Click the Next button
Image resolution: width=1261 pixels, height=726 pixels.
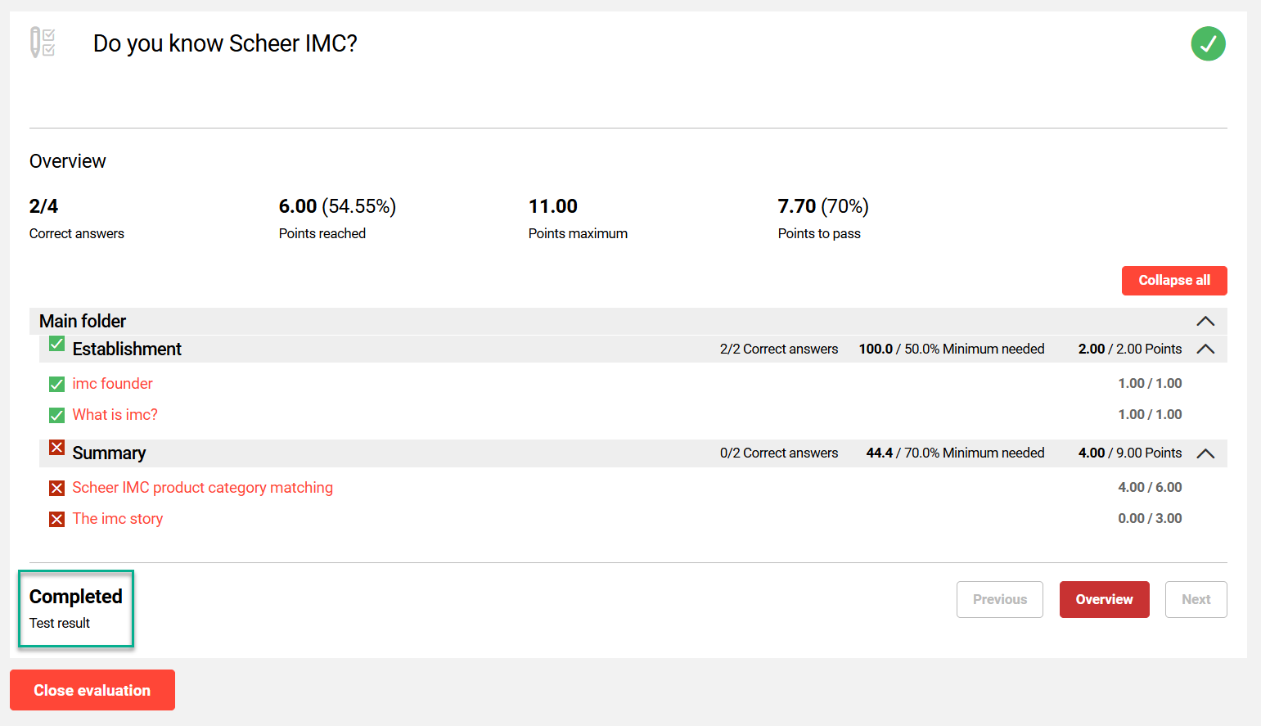pos(1196,599)
